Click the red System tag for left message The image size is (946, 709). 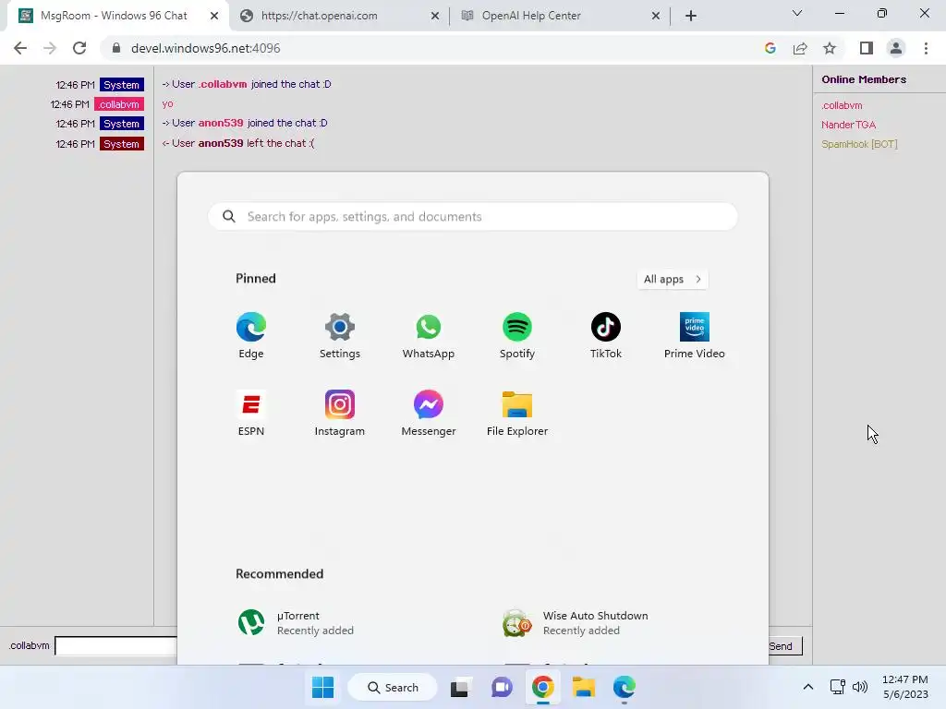[122, 144]
